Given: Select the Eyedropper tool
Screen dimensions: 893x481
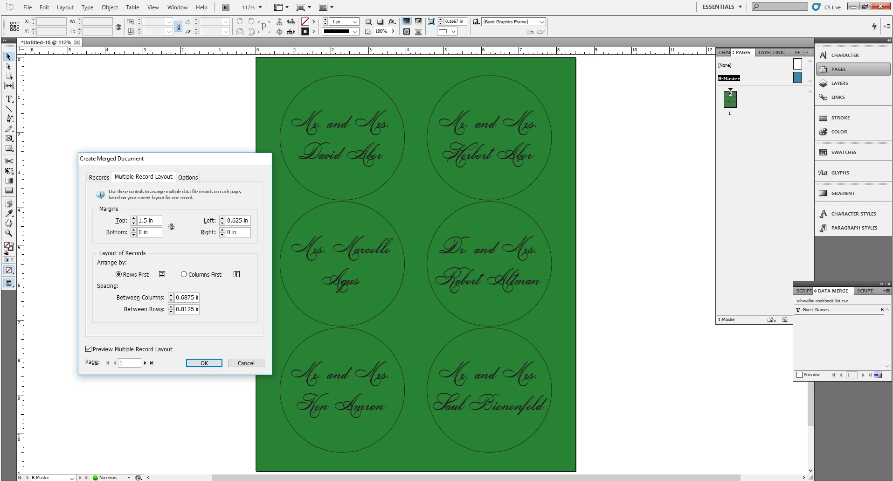Looking at the screenshot, I should click(x=9, y=213).
